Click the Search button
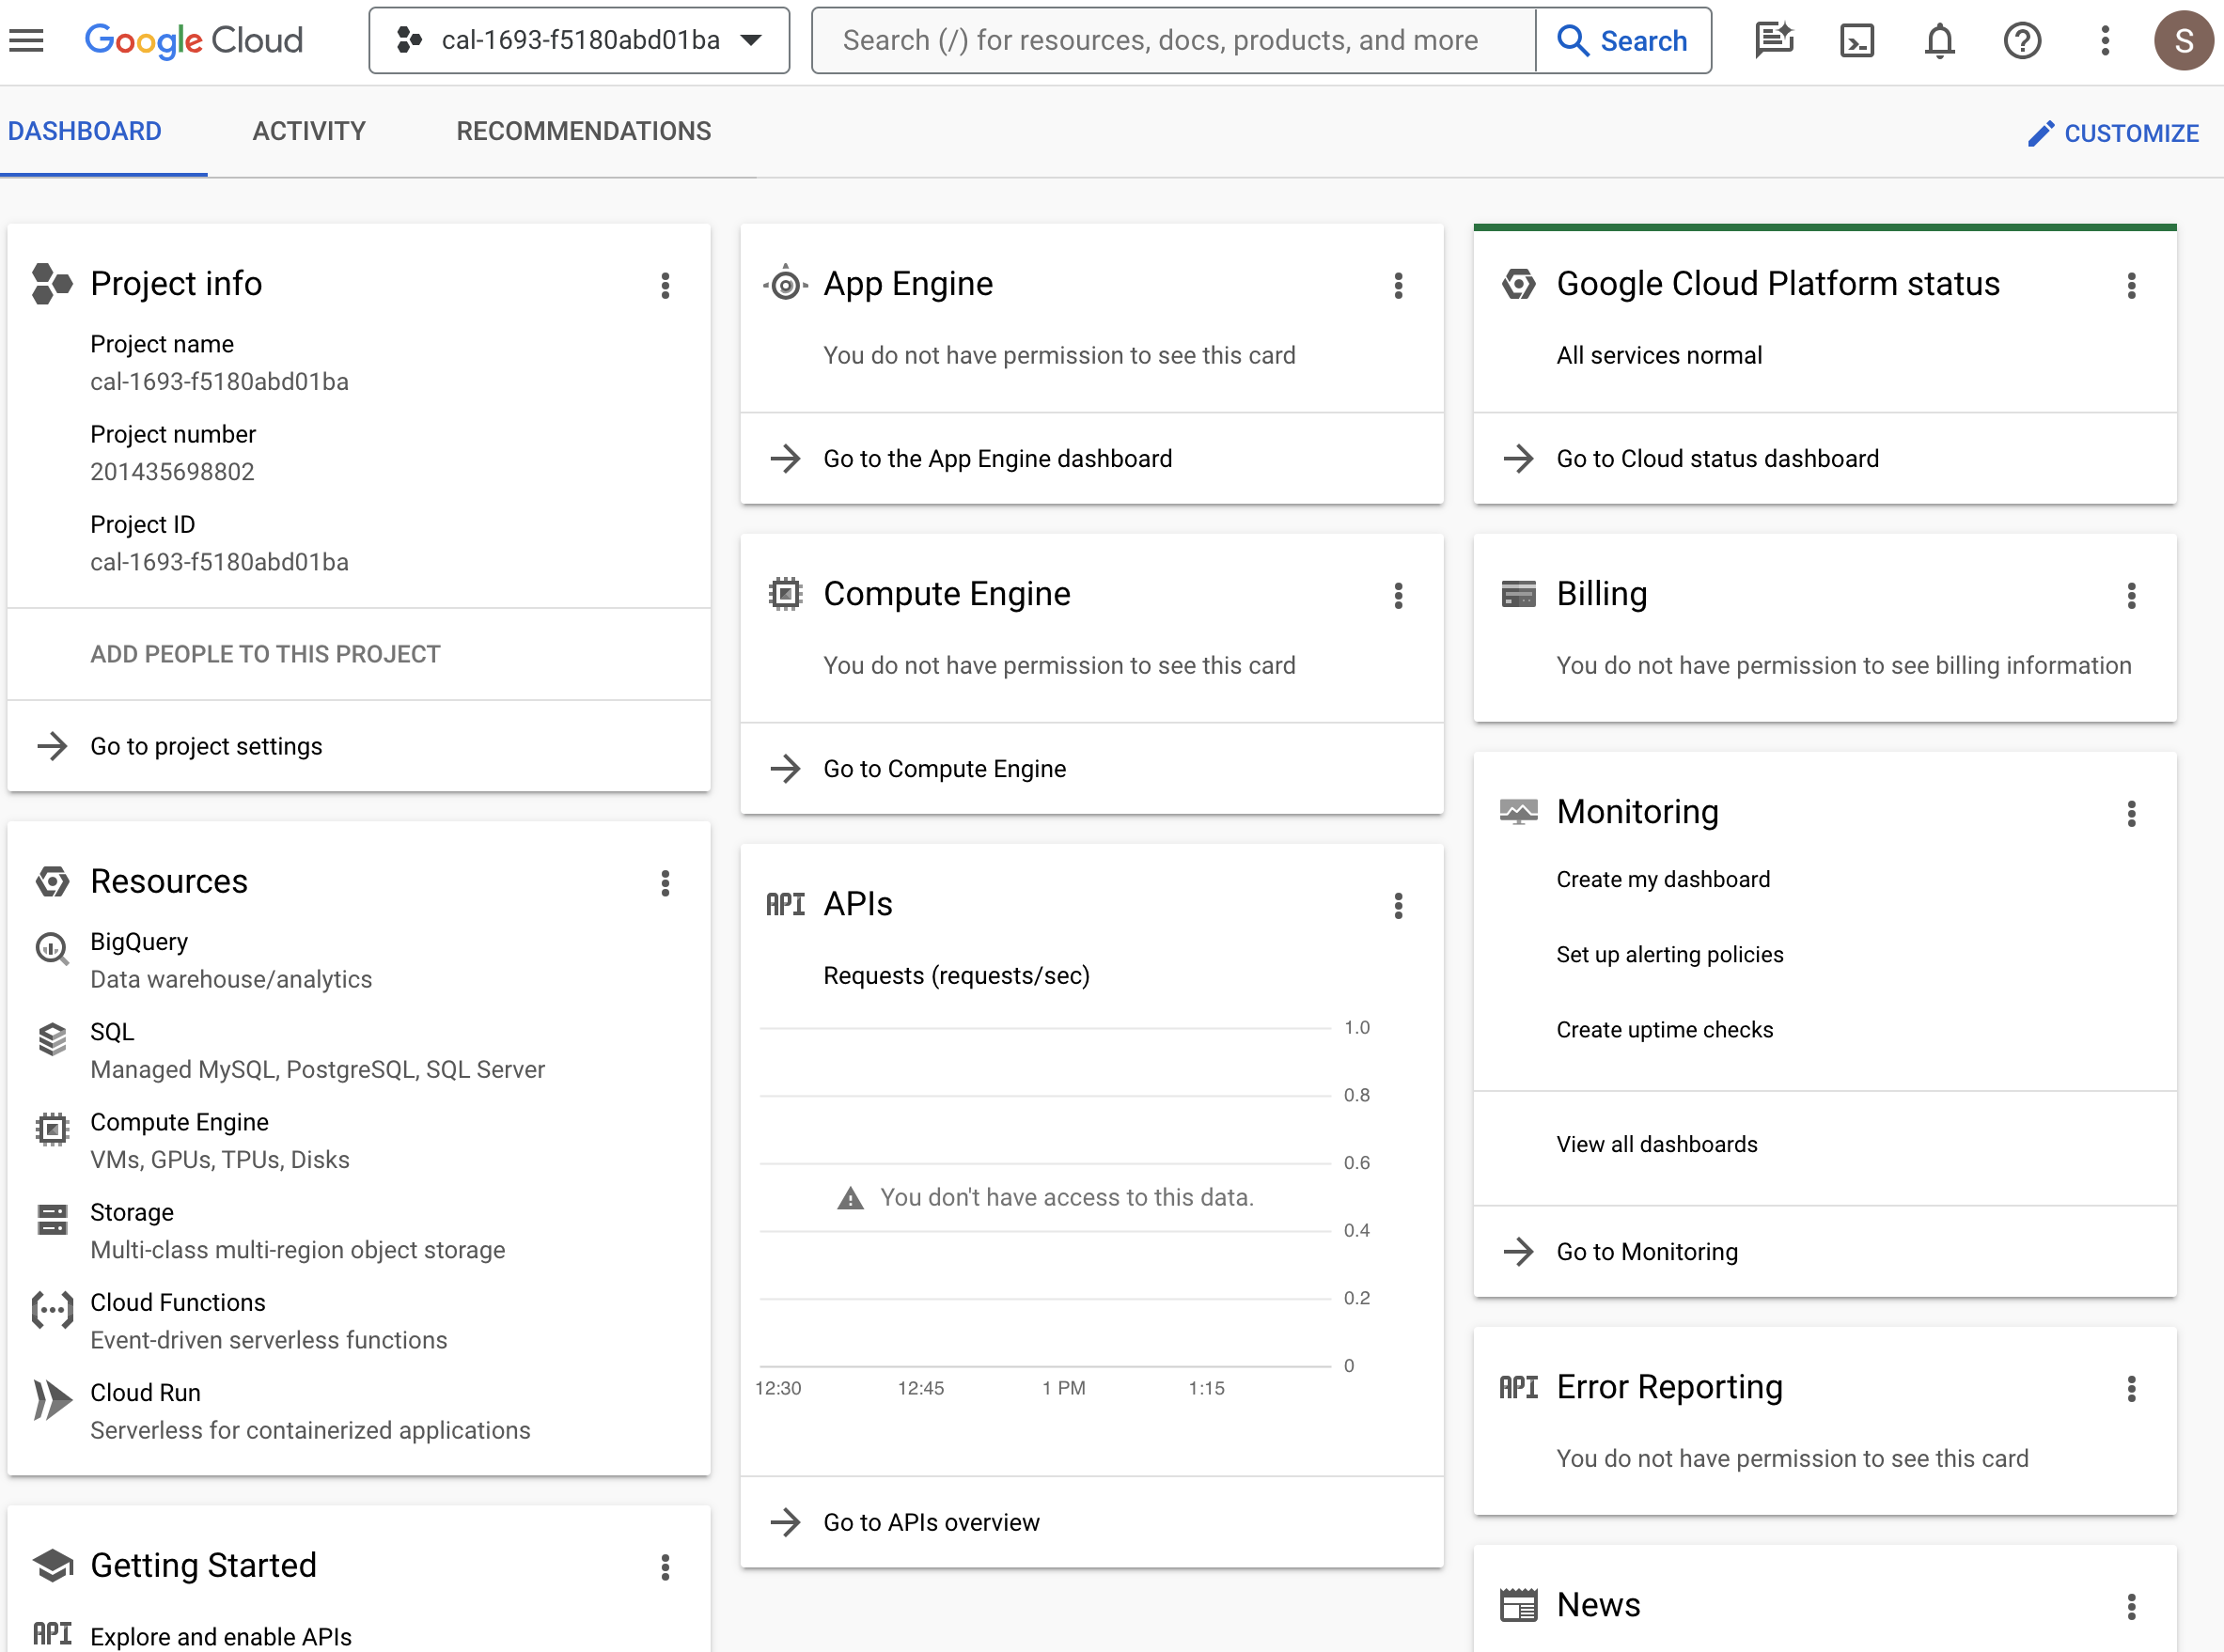2224x1652 pixels. pos(1623,40)
